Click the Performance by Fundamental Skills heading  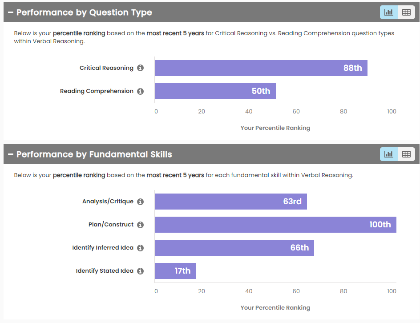(94, 154)
